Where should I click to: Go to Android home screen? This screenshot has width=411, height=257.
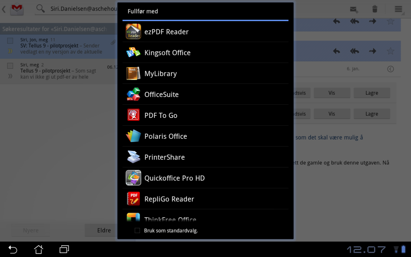[39, 249]
